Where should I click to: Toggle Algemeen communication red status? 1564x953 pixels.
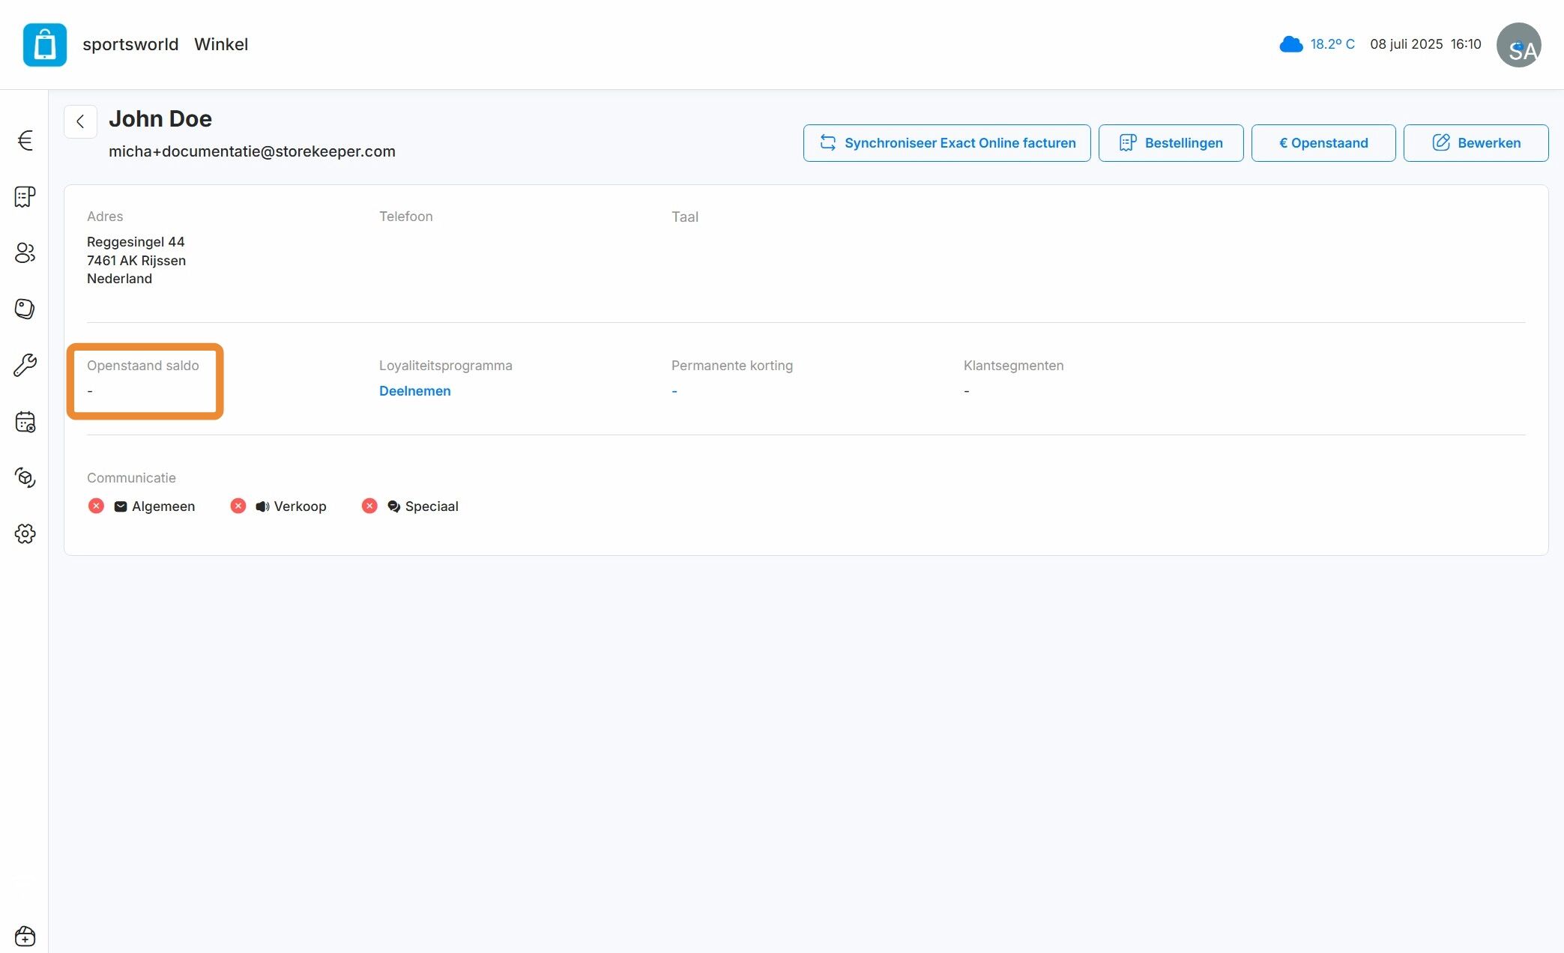coord(96,506)
